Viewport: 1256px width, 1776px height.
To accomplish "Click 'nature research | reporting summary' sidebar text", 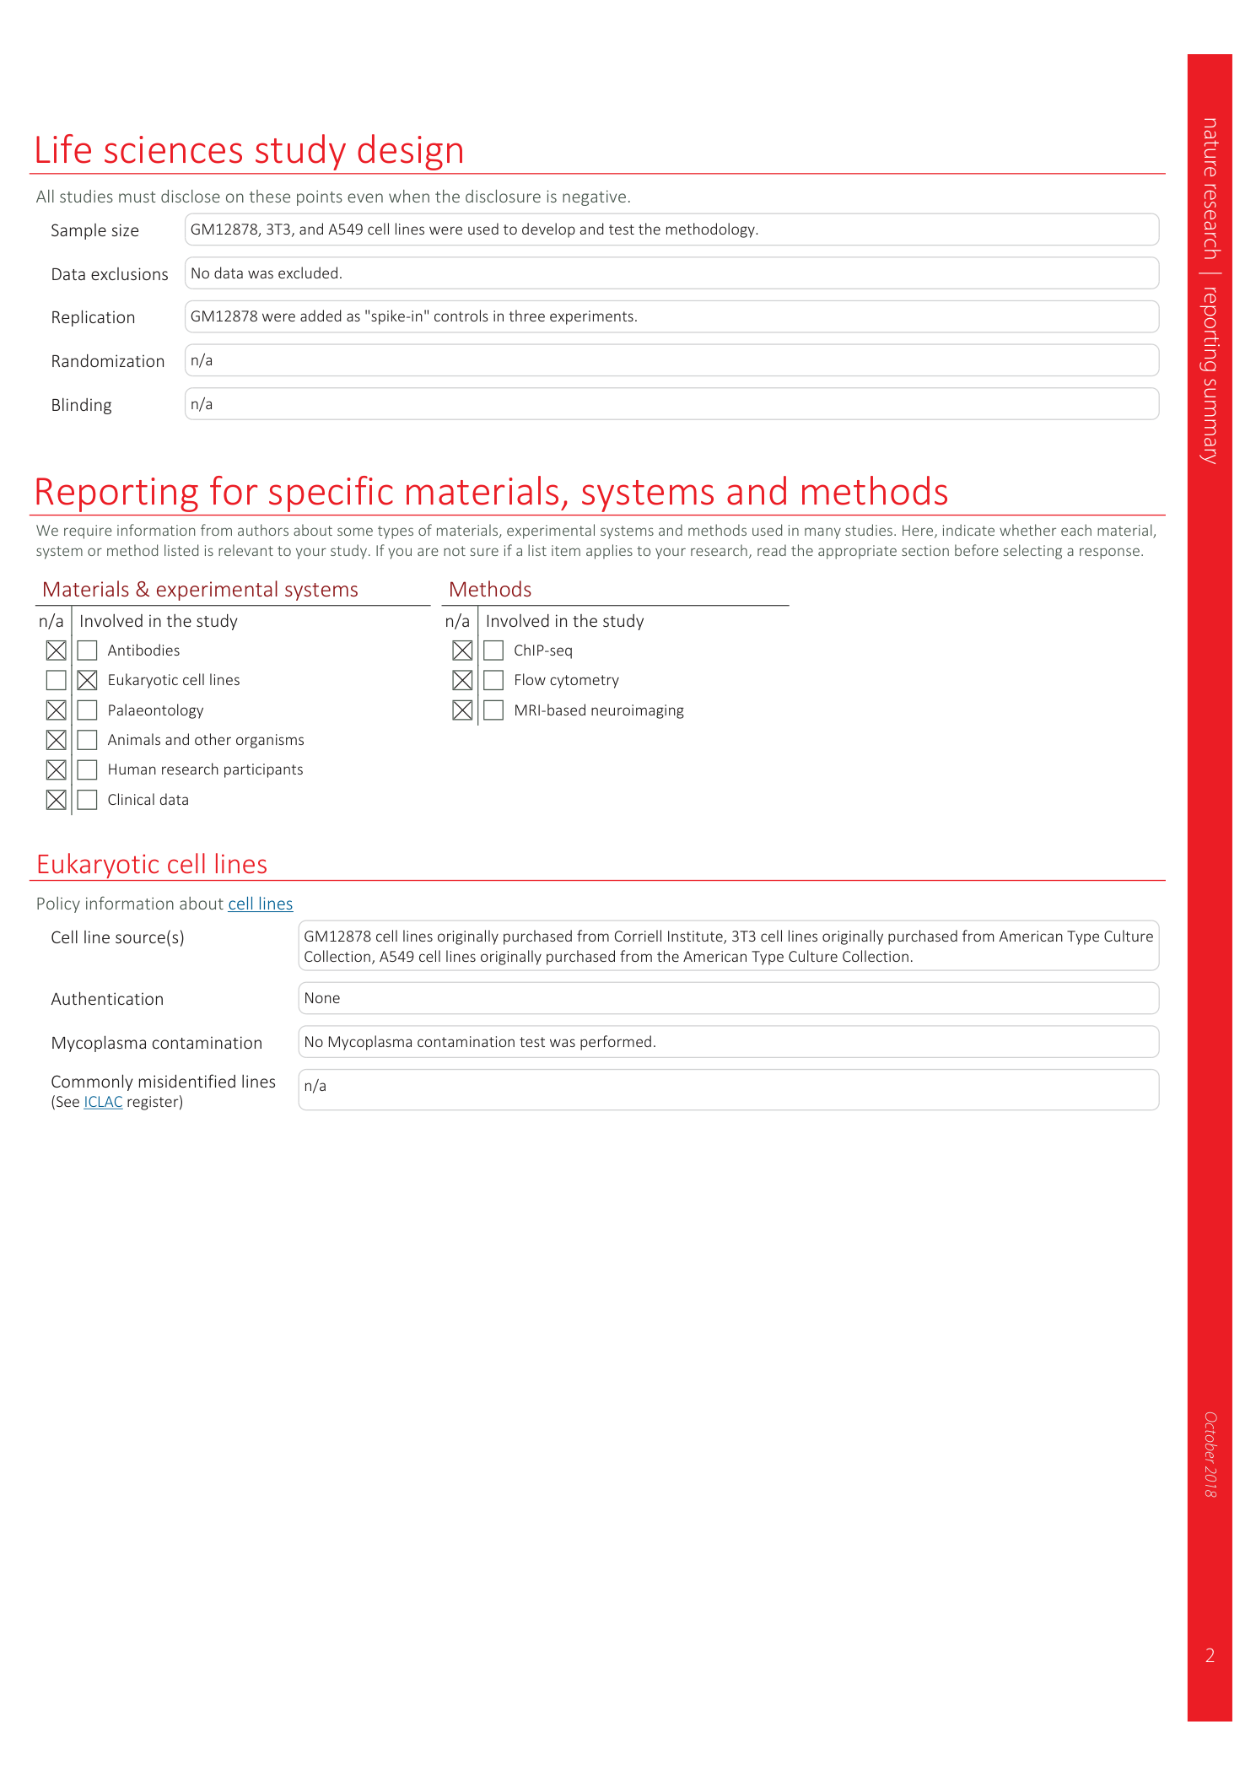I will tap(1210, 290).
